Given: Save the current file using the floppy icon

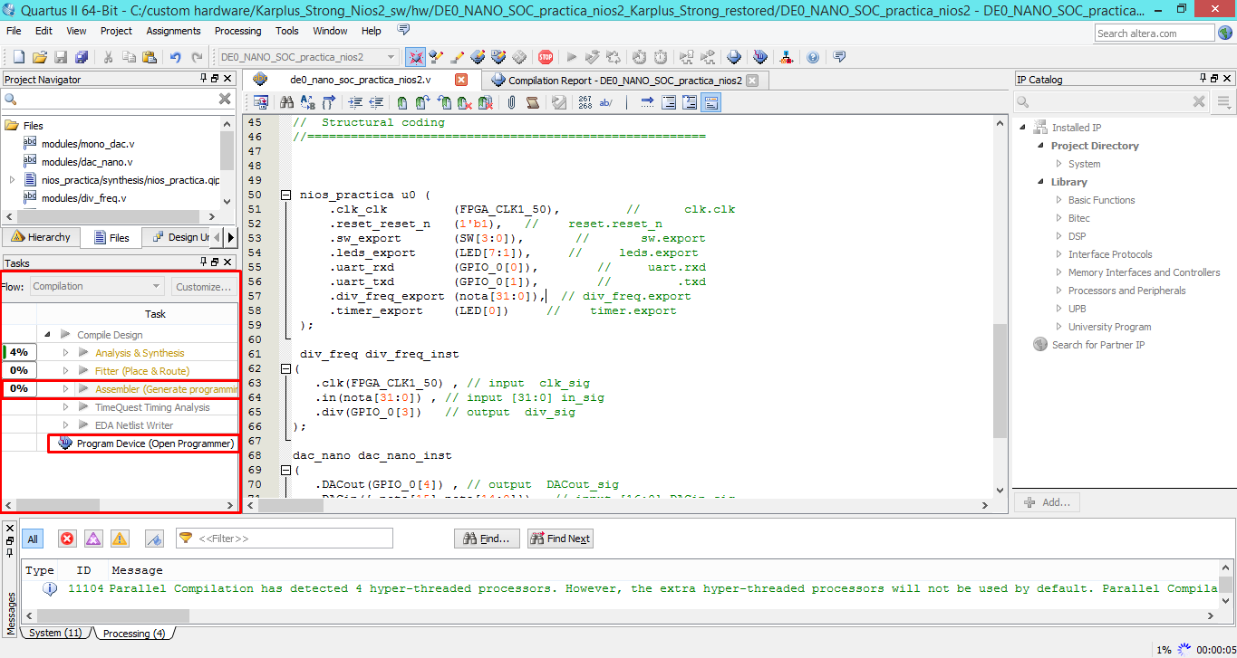Looking at the screenshot, I should tap(61, 56).
